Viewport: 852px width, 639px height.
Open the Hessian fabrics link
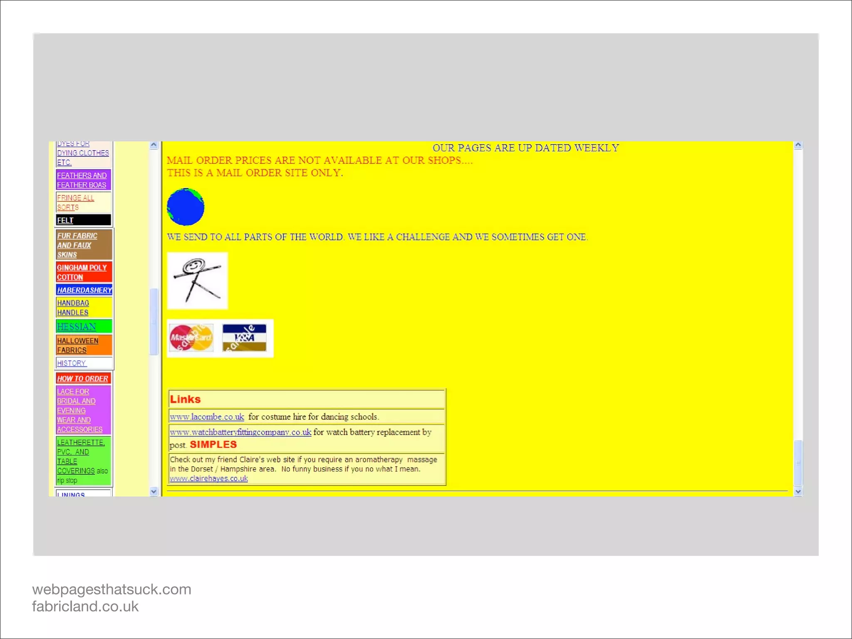[x=77, y=327]
